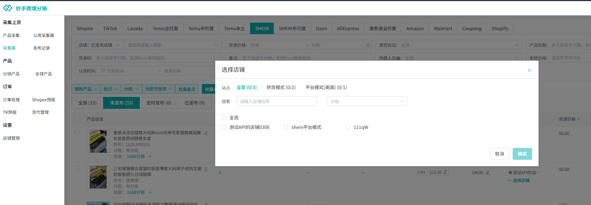The width and height of the screenshot is (591, 205).
Task: Check the shein平台模式 store checkbox
Action: (286, 127)
